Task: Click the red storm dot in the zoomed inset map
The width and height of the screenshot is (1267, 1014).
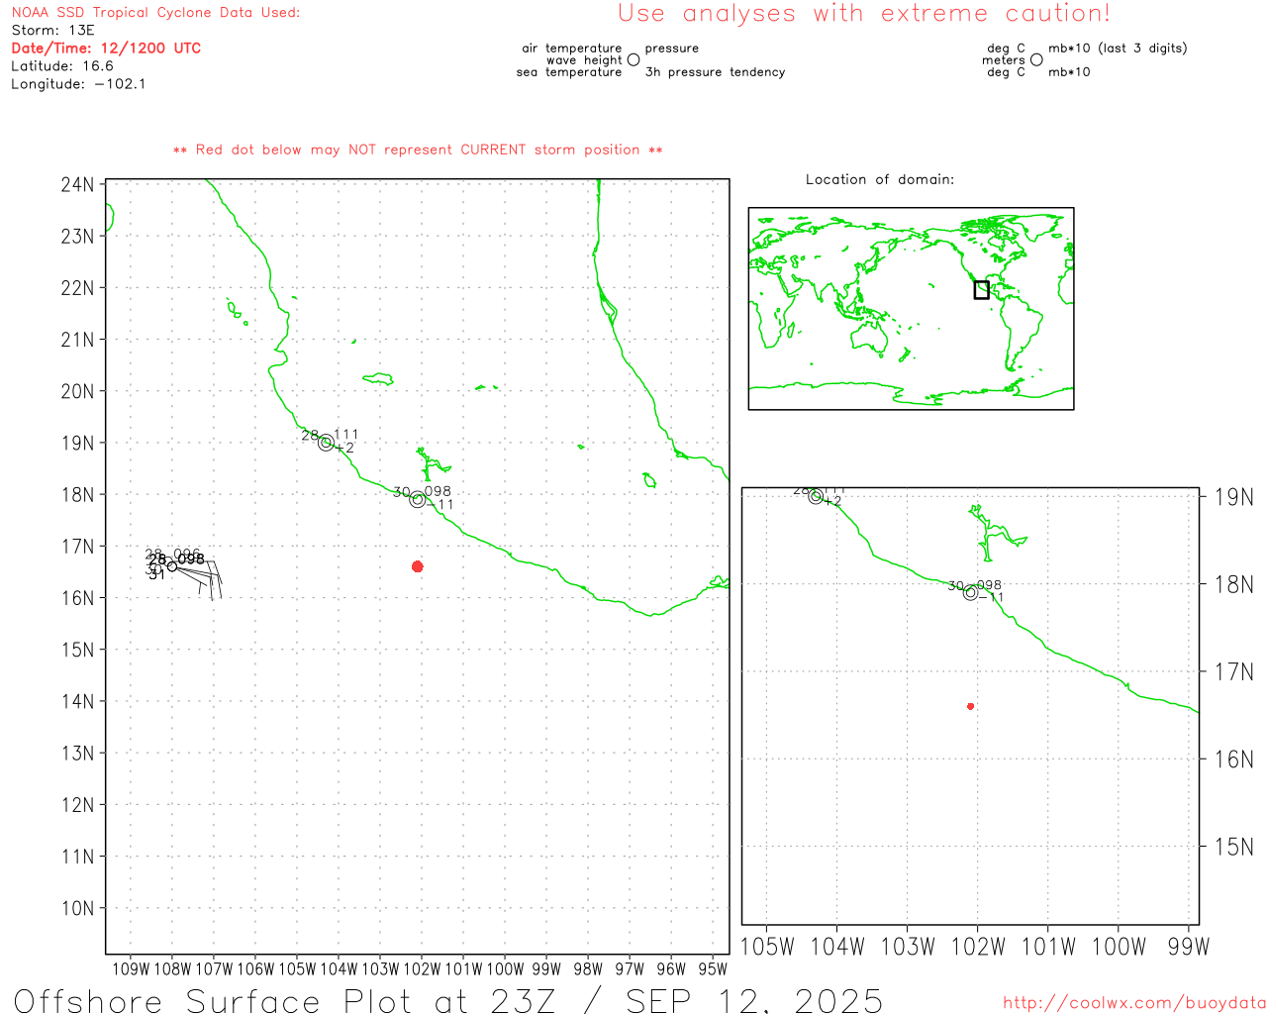Action: pyautogui.click(x=970, y=706)
